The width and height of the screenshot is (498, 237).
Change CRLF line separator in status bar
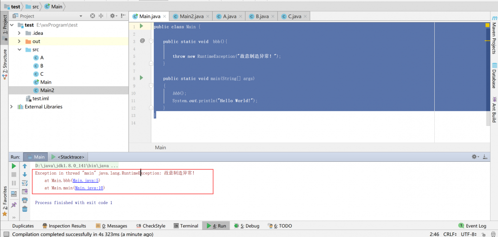point(449,235)
